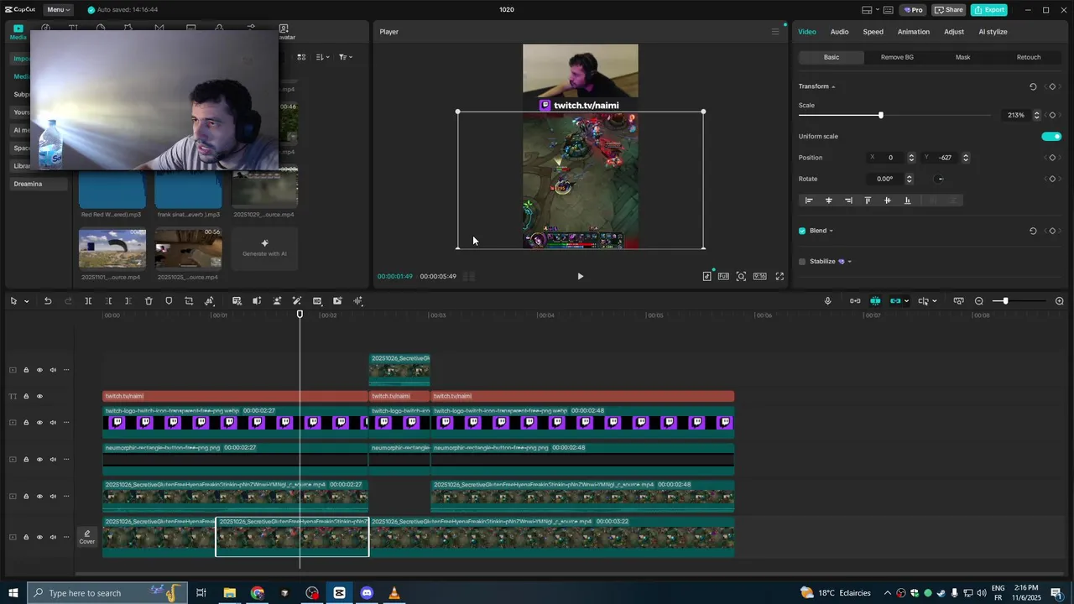
Task: Add keyframe diamond for Transform
Action: 1052,86
